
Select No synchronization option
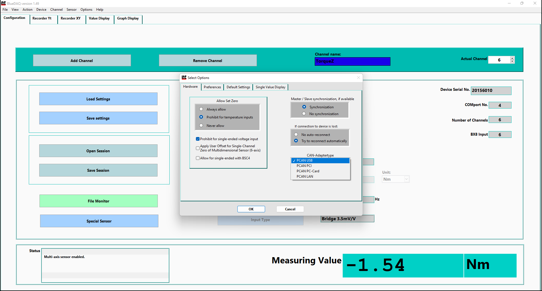(x=304, y=114)
